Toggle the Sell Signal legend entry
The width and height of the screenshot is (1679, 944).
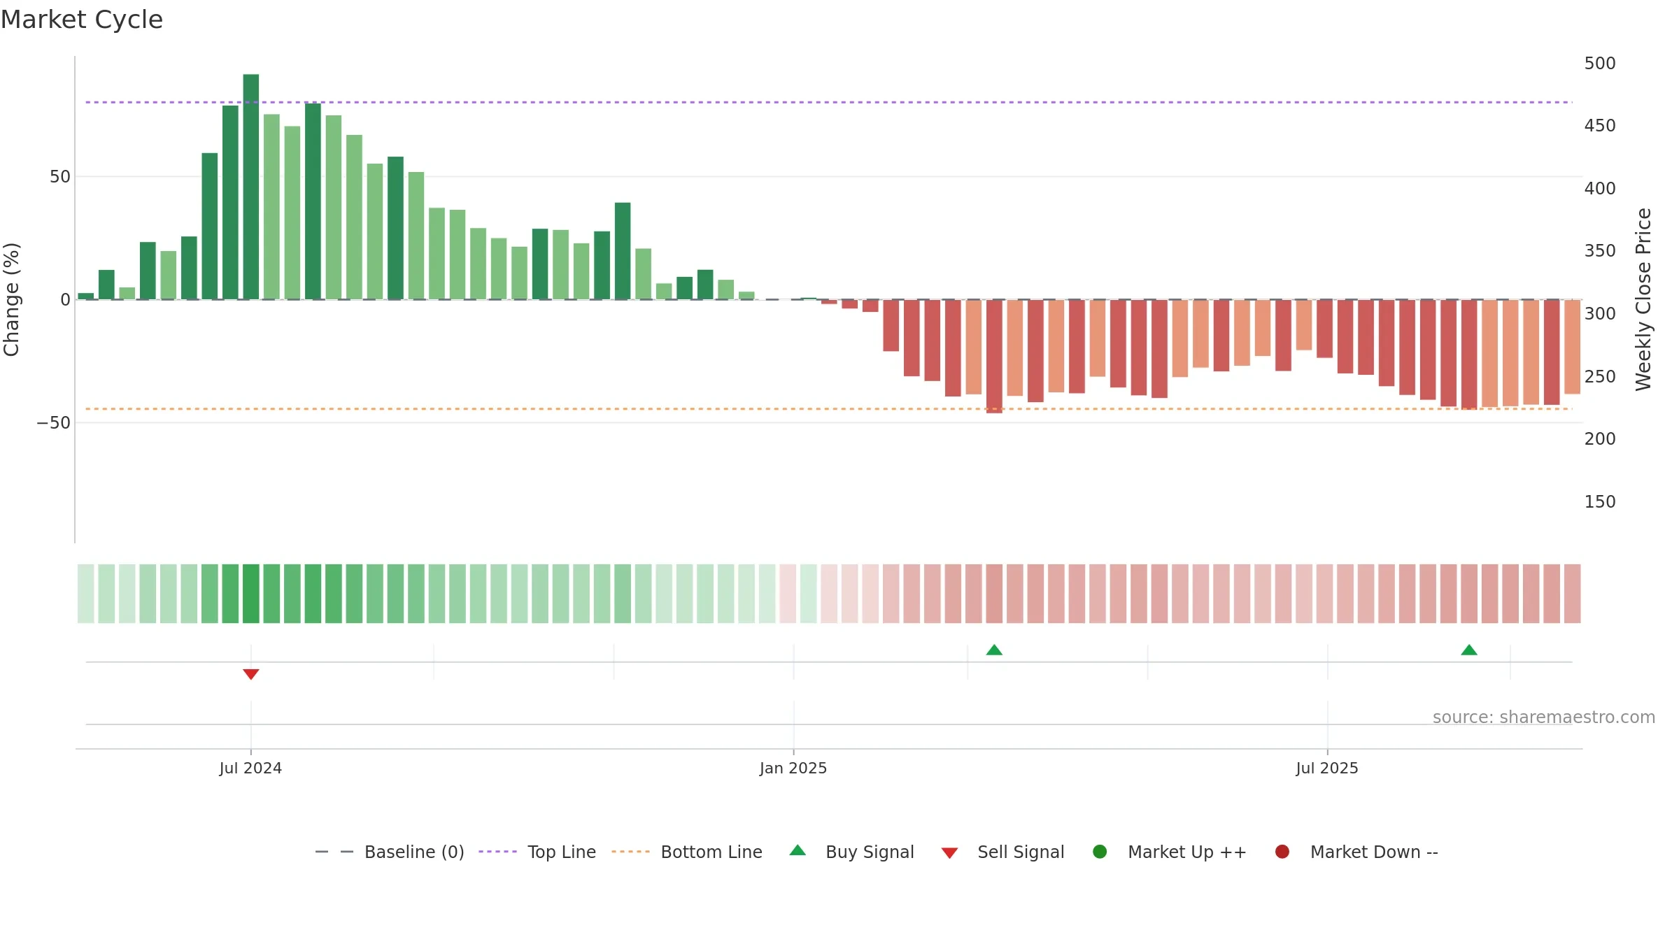[1003, 852]
